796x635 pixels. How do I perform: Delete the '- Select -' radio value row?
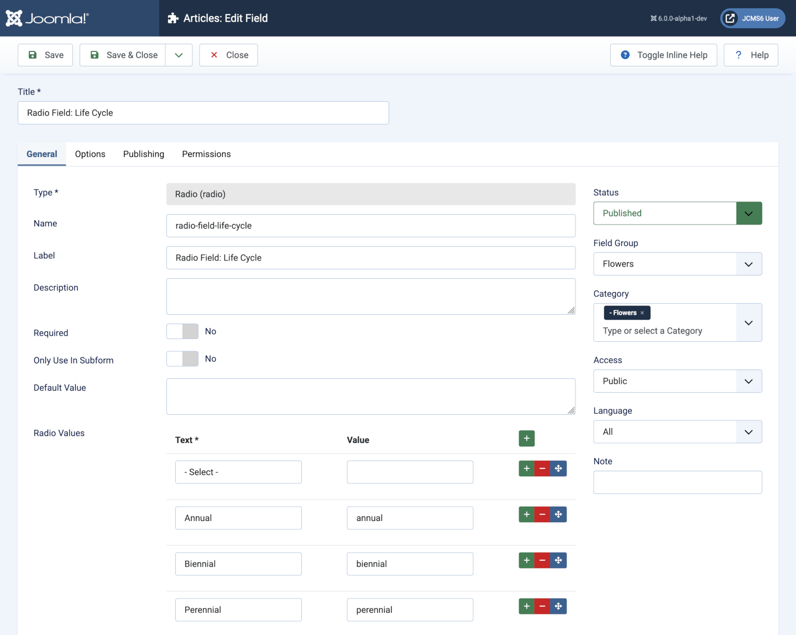(x=542, y=469)
